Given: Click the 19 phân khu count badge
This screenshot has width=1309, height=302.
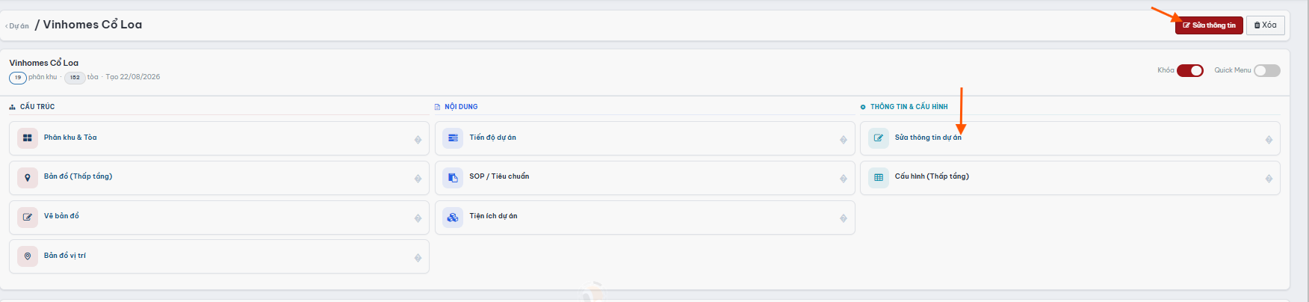Looking at the screenshot, I should click(18, 78).
